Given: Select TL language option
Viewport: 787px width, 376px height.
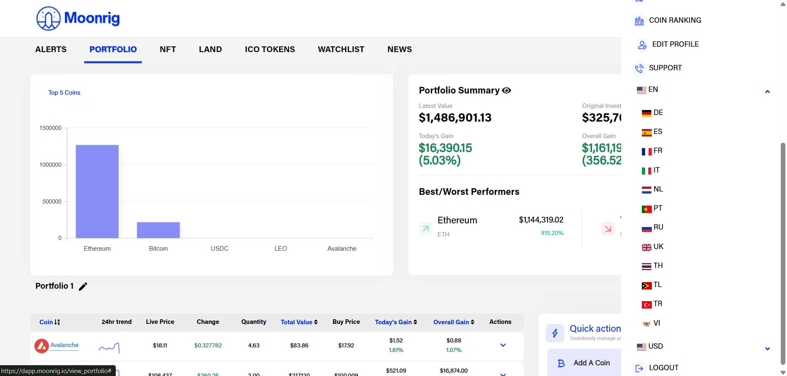Looking at the screenshot, I should 652,285.
